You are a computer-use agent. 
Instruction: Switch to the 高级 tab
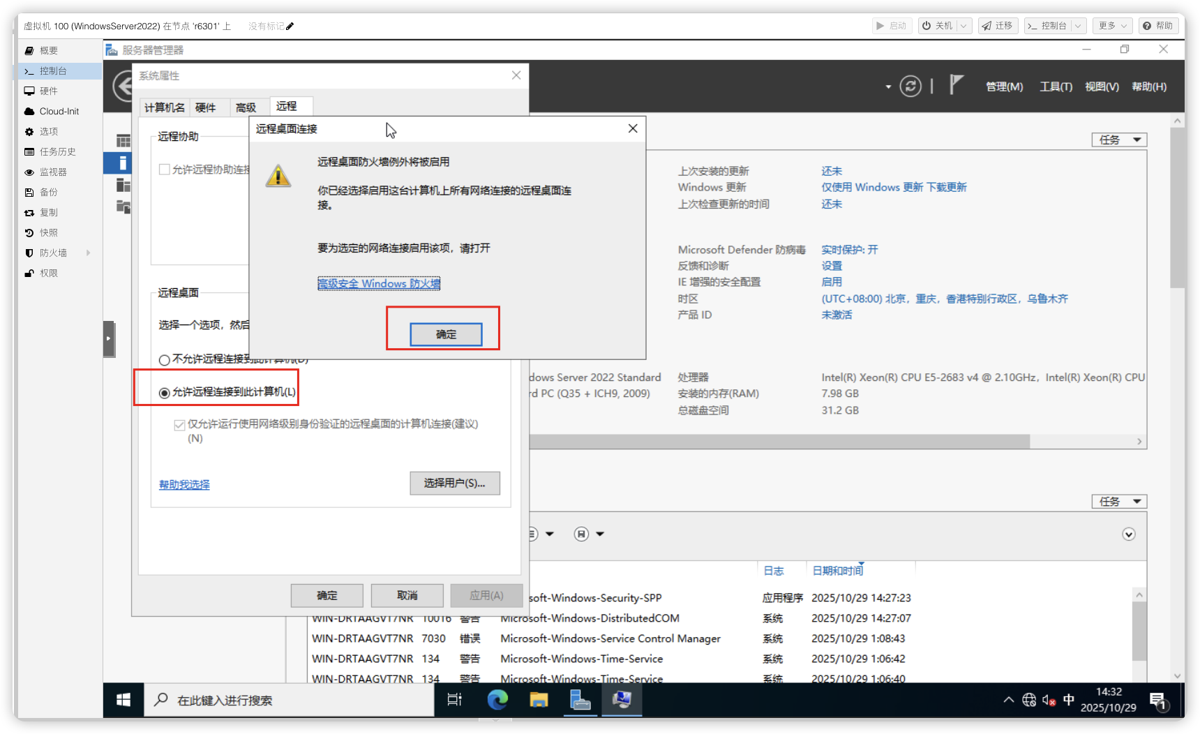coord(246,107)
